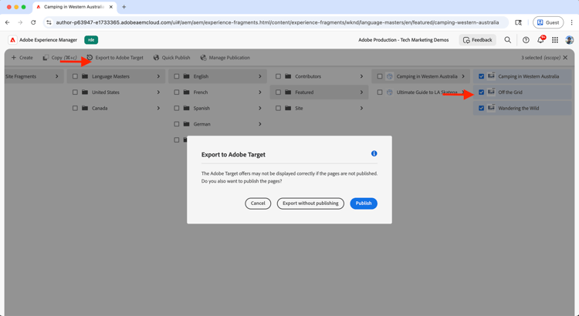The height and width of the screenshot is (316, 579).
Task: Tick the United States checkbox
Action: pyautogui.click(x=76, y=92)
